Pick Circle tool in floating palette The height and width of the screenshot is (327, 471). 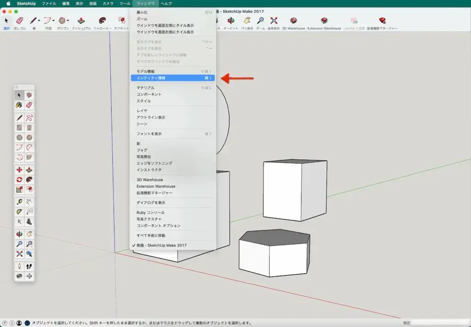19,138
